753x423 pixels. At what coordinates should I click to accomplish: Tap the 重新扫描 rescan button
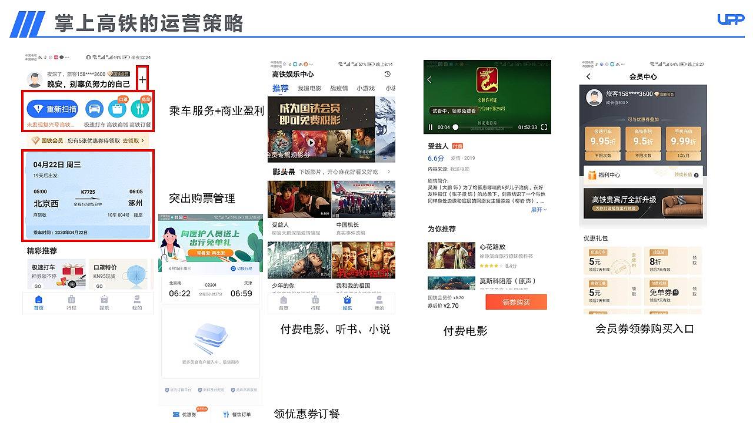point(52,109)
